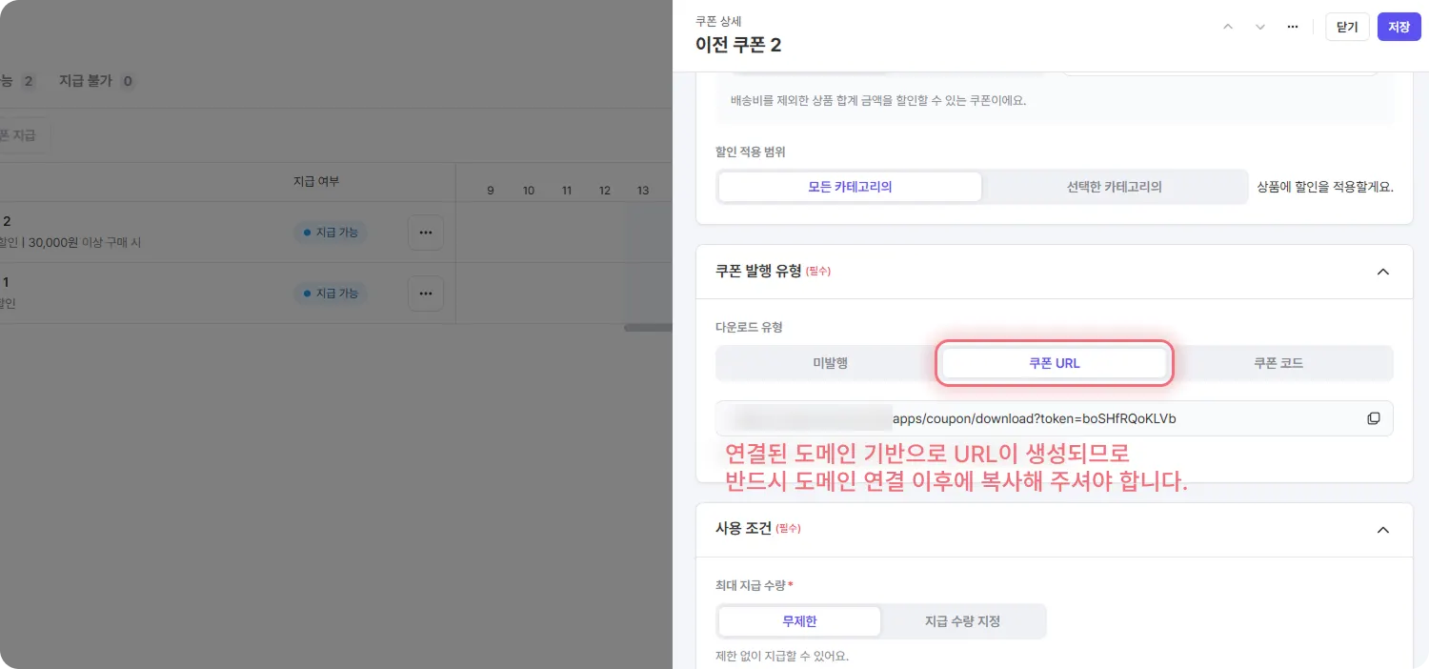1429x669 pixels.
Task: Click the 저장 button
Action: (x=1399, y=27)
